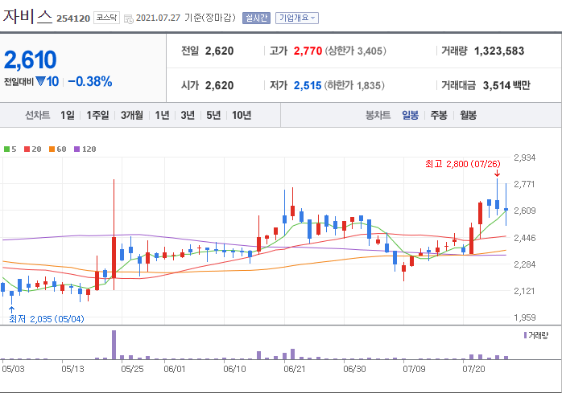This screenshot has width=562, height=393.
Task: Select the 1주일 line chart period
Action: tap(97, 115)
